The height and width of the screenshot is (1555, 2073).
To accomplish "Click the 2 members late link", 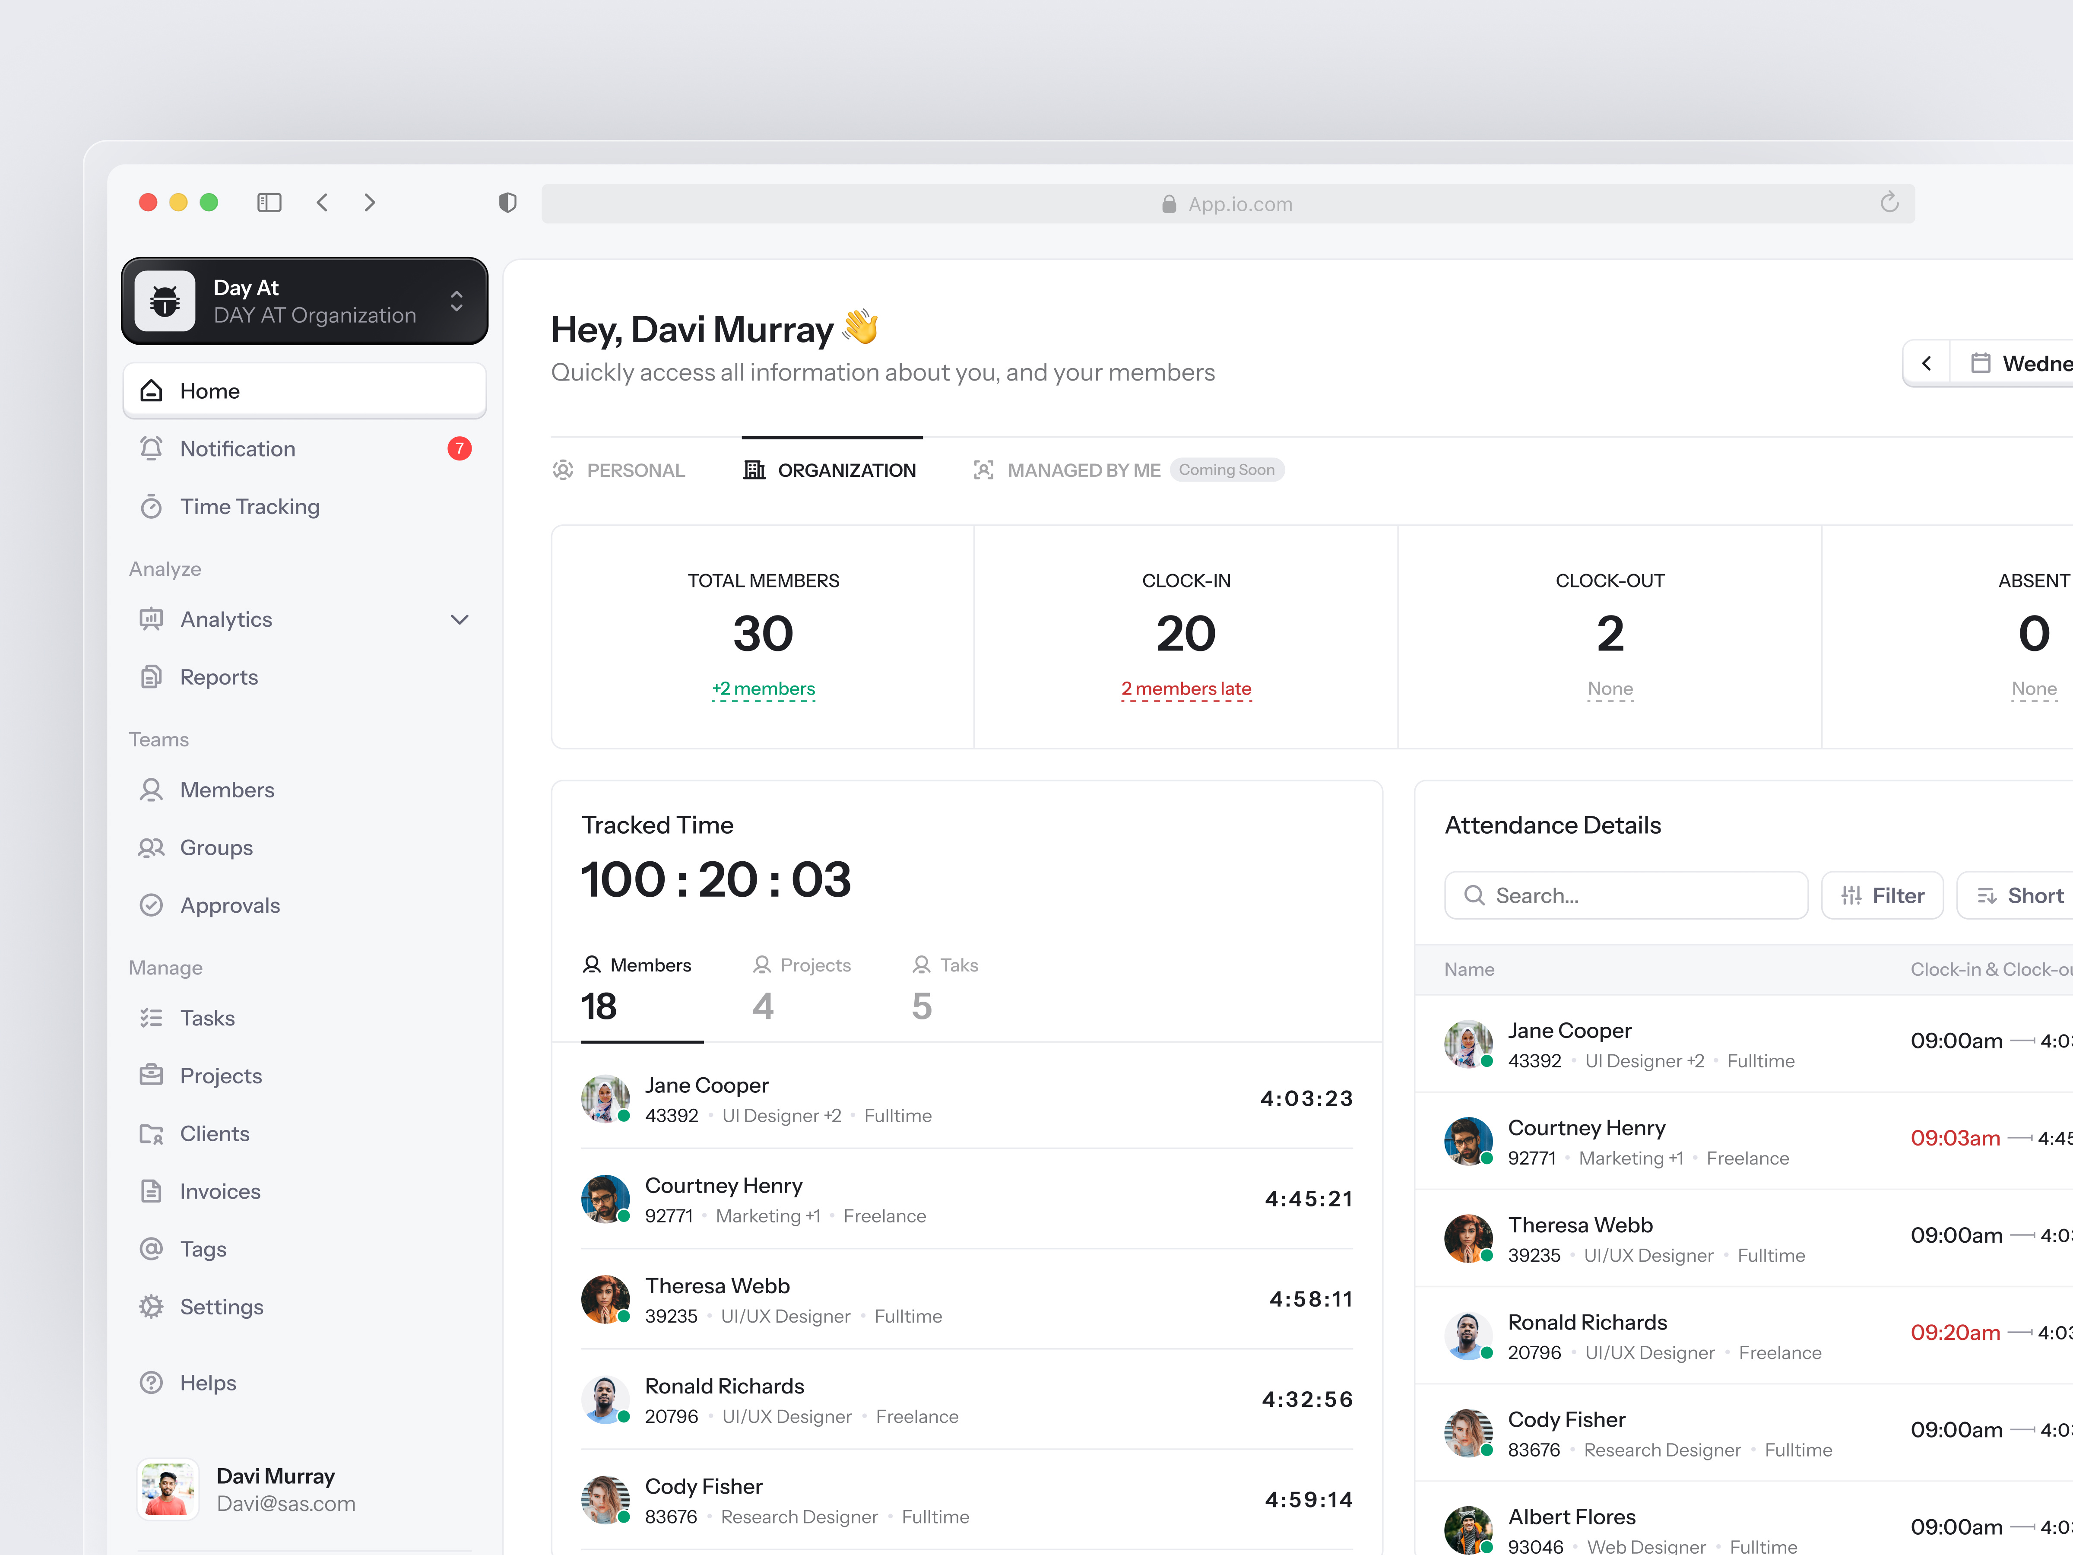I will (x=1185, y=688).
